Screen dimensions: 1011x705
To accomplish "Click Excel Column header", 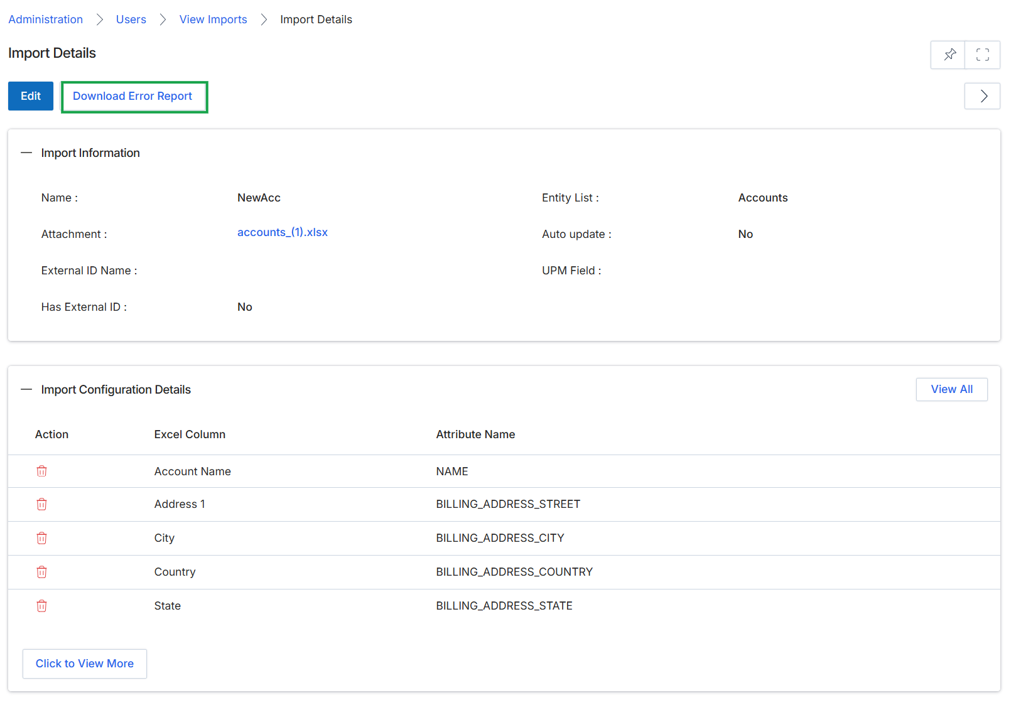I will (190, 434).
